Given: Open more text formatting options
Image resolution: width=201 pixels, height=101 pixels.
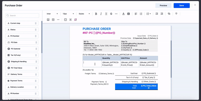Looking at the screenshot, I should (116, 14).
